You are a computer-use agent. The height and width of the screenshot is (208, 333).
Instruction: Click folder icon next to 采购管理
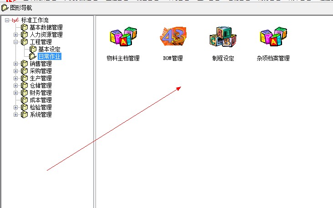click(24, 71)
